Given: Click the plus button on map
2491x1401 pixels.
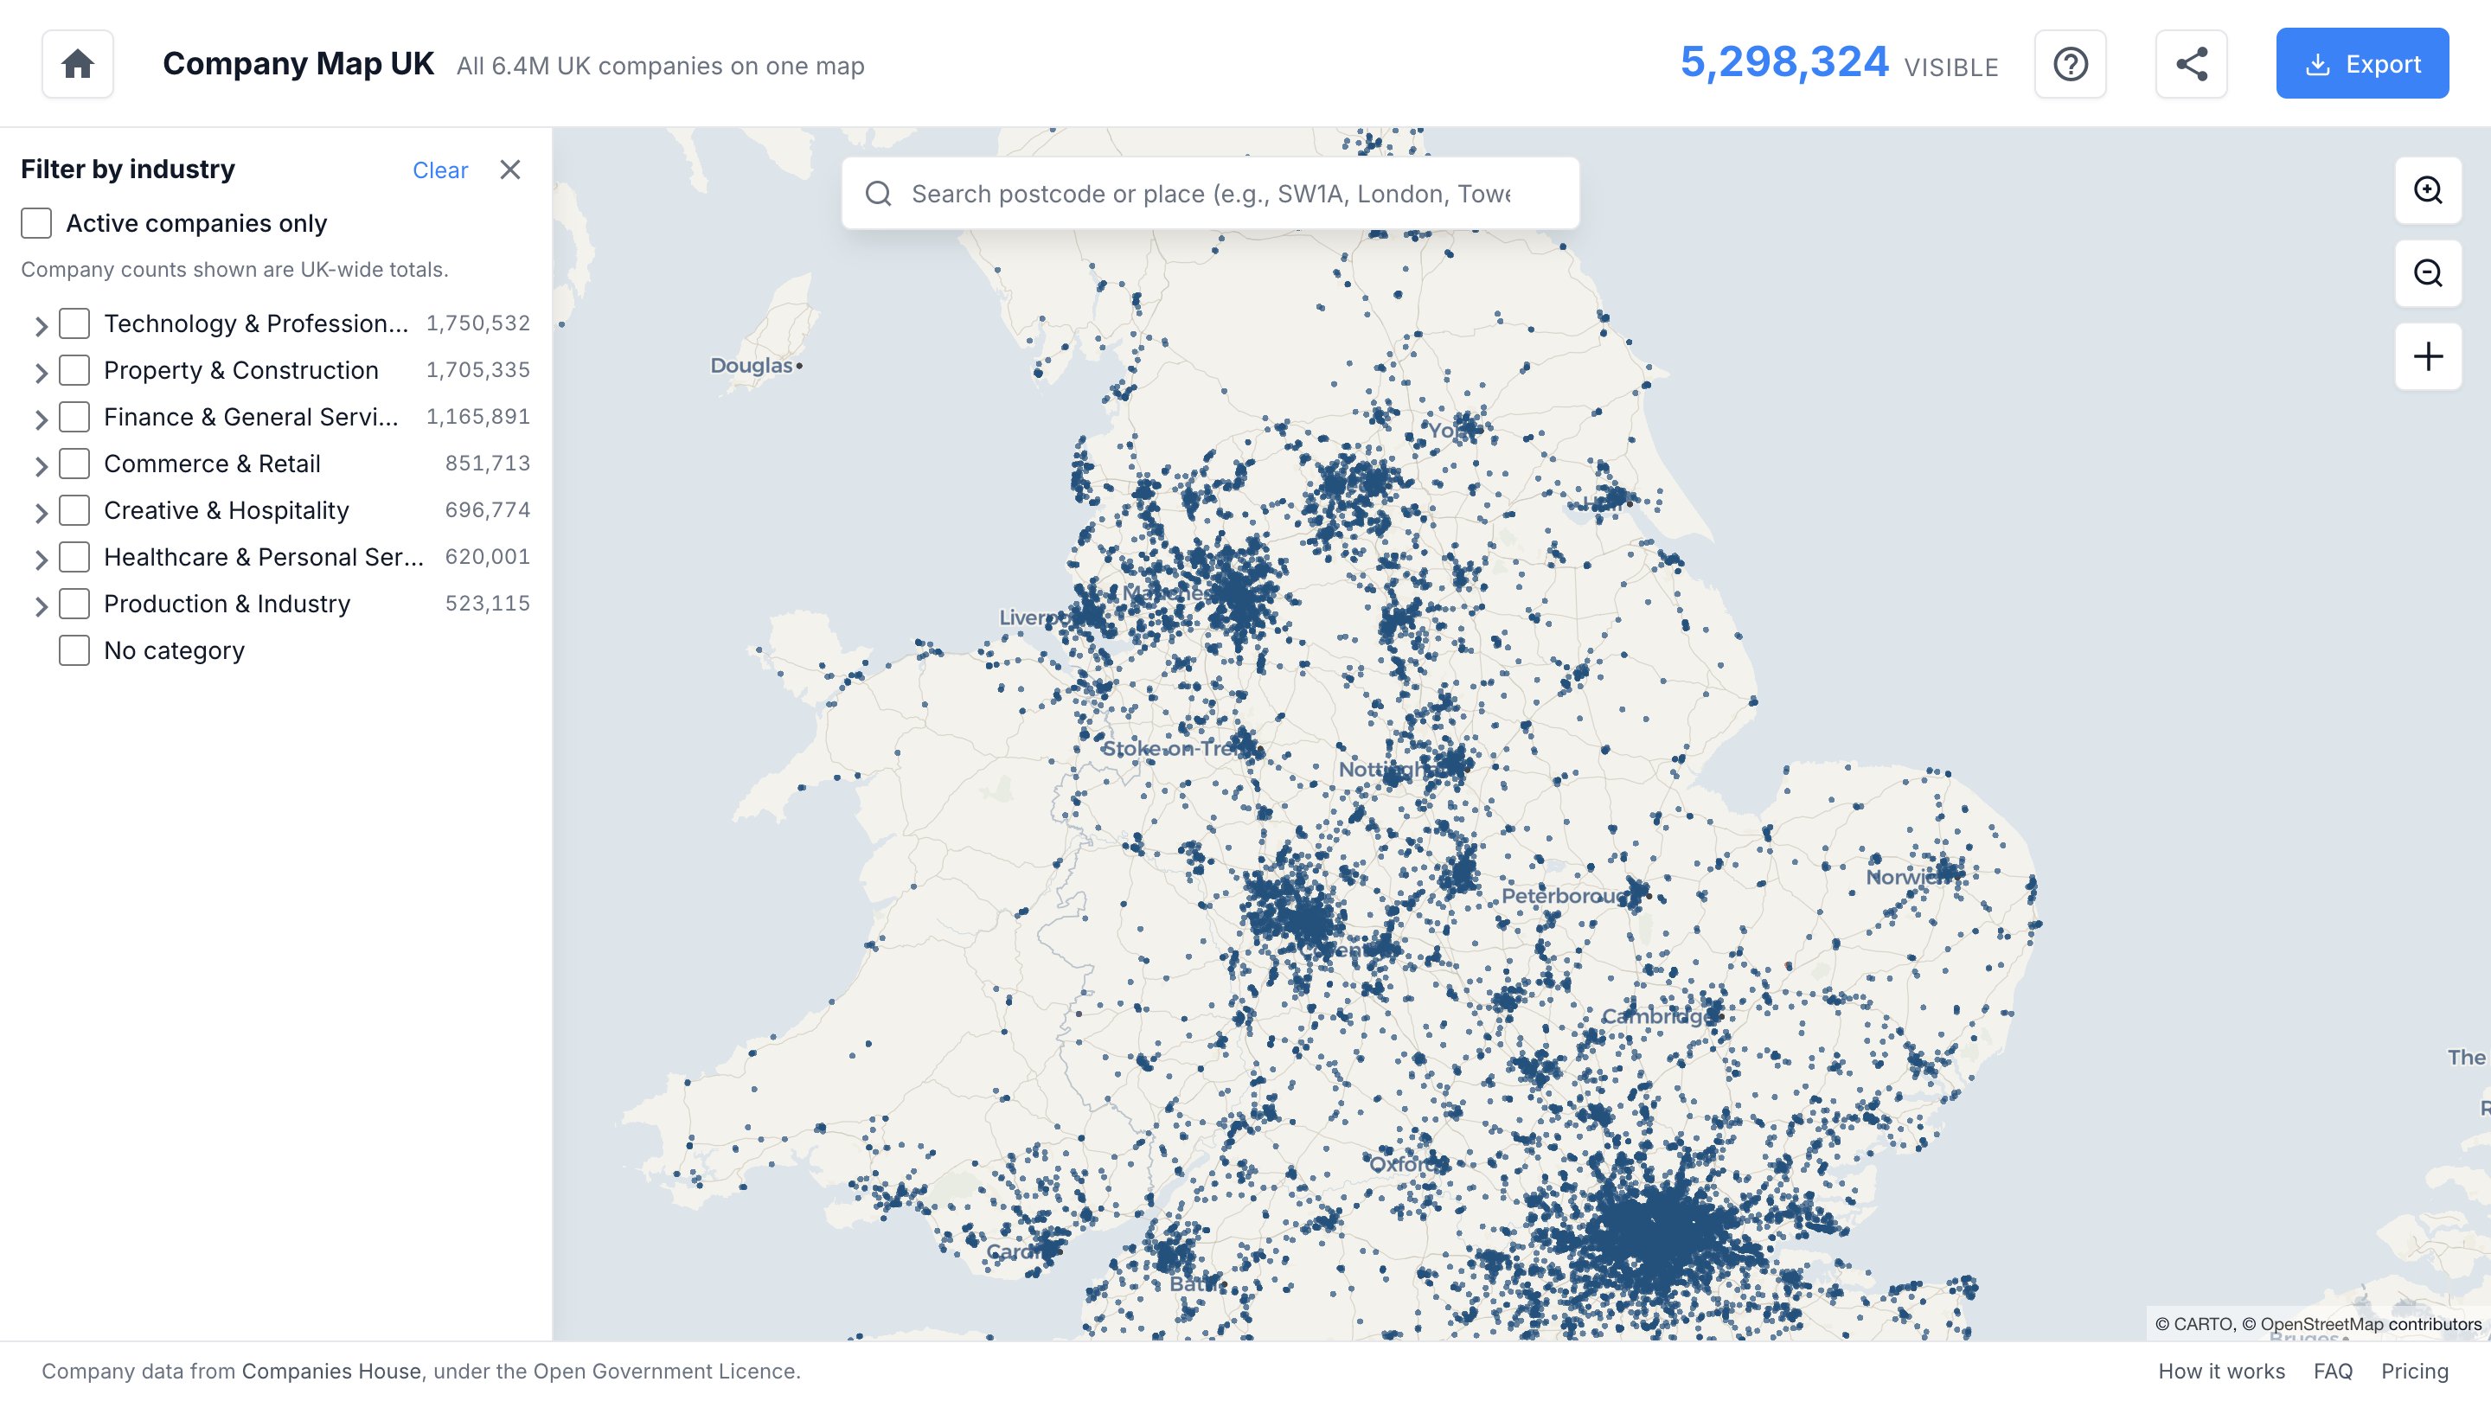Looking at the screenshot, I should (2428, 357).
